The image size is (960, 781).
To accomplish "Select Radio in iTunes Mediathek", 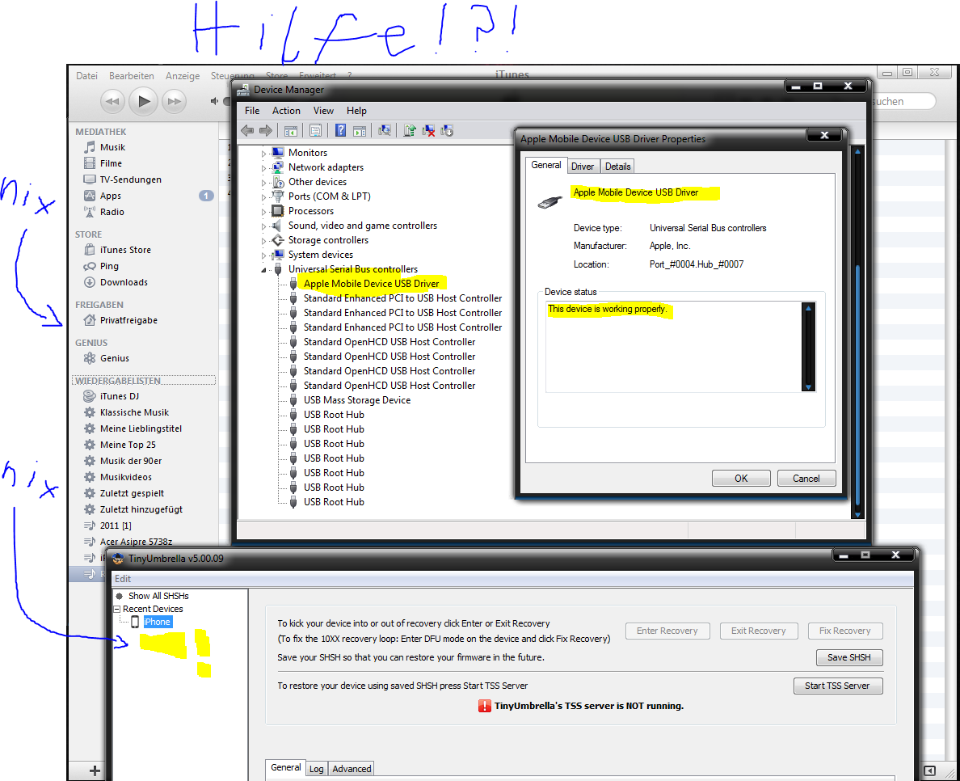I will point(112,212).
